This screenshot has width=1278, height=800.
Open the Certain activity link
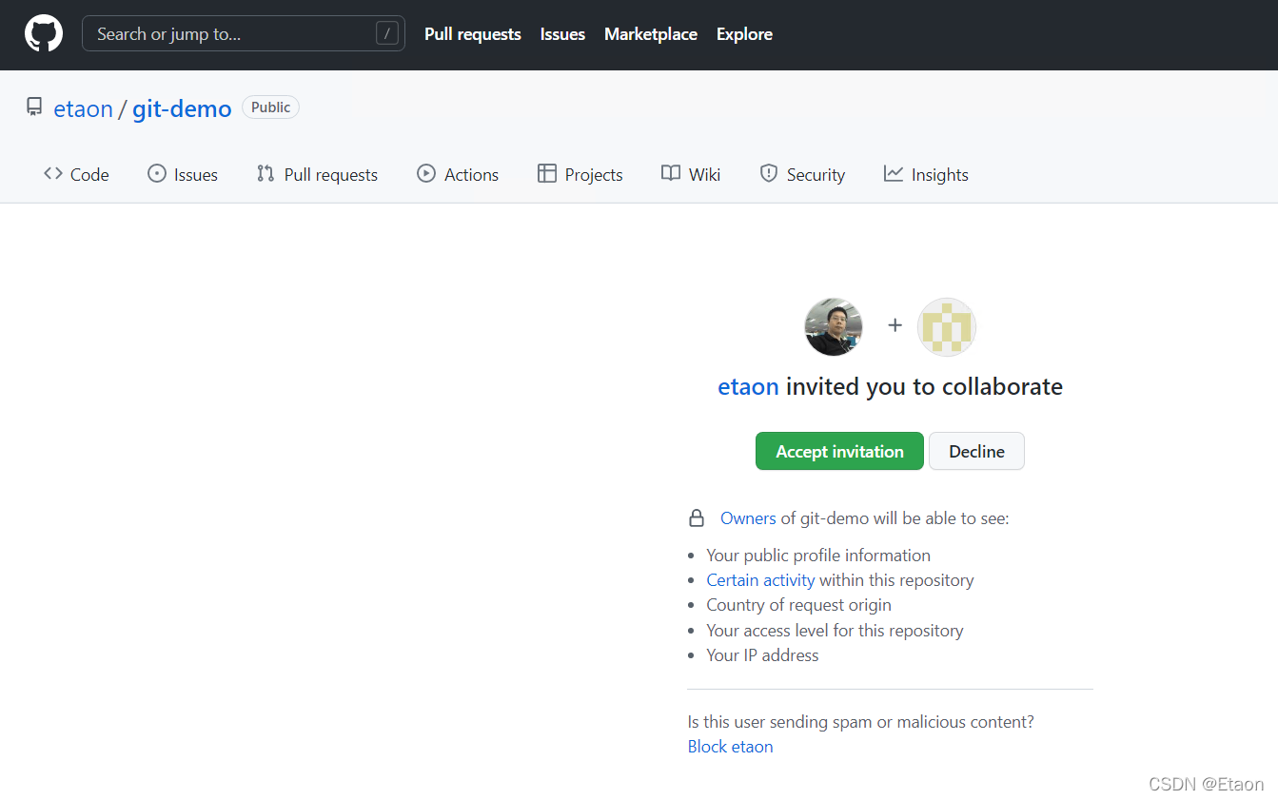(x=760, y=580)
